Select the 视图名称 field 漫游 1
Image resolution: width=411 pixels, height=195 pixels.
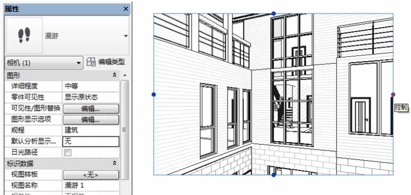[x=90, y=185]
